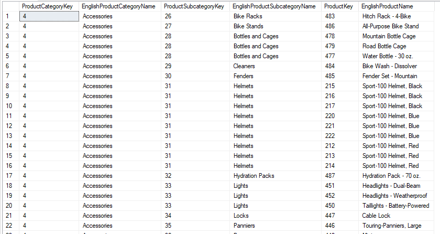This screenshot has height=234, width=440.
Task: Click the ProductKey cell '479'
Action: (x=340, y=46)
